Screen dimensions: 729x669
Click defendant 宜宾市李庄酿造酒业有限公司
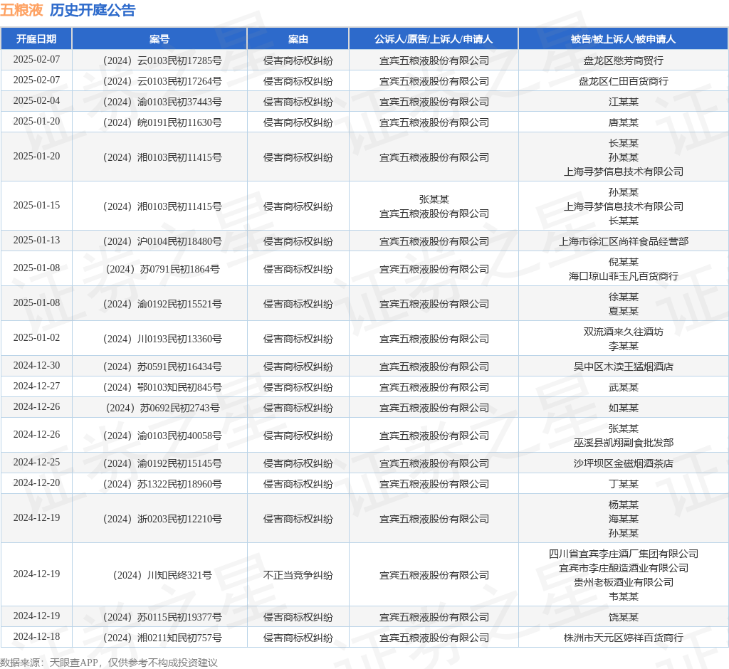[624, 568]
